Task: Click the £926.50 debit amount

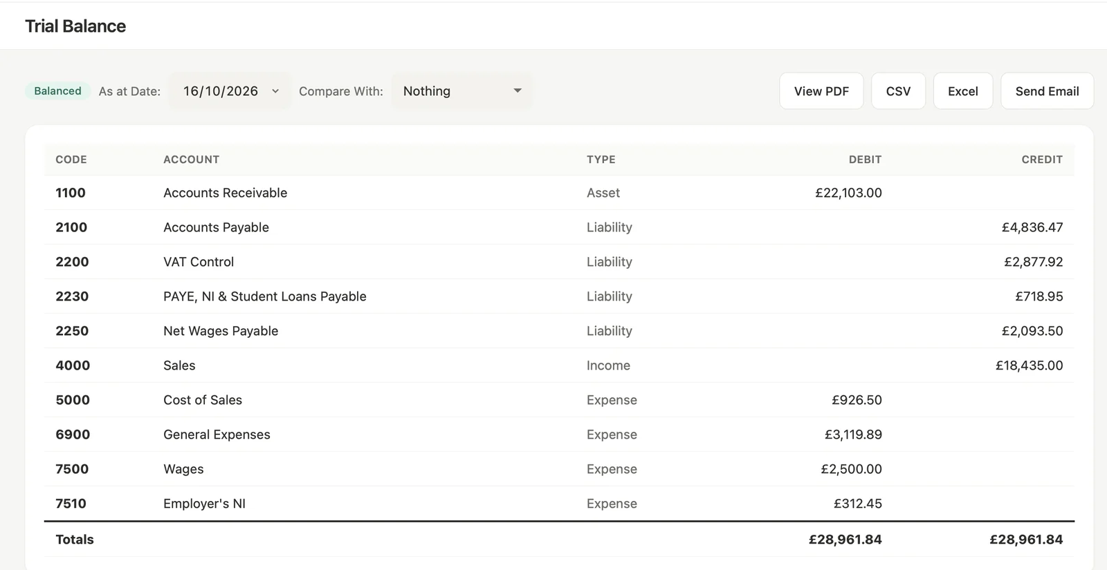Action: (857, 400)
